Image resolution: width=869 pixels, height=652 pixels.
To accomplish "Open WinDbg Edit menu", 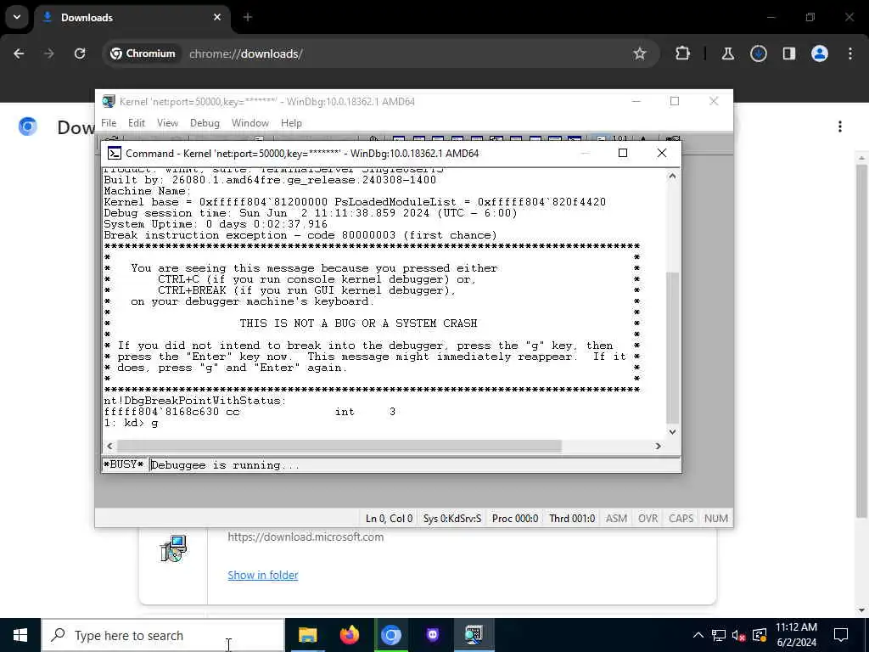I will (137, 123).
